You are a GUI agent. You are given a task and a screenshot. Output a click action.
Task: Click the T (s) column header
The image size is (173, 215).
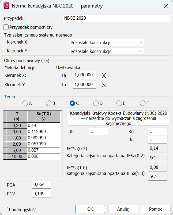coord(17,117)
